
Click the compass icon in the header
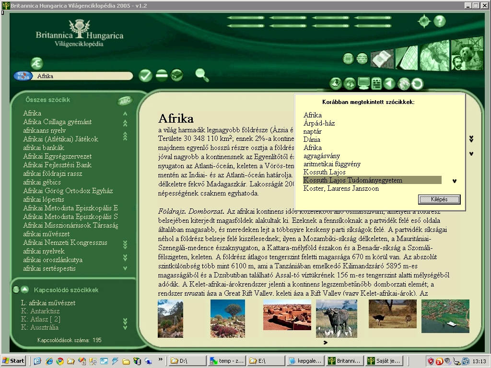(x=424, y=21)
